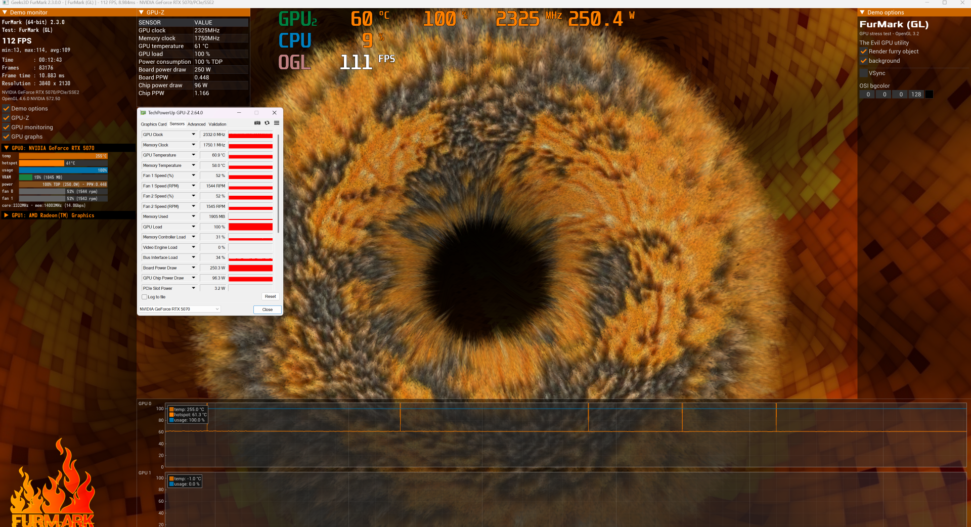Click the GPU0 VRAM 15% bar
The height and width of the screenshot is (527, 971).
tap(63, 177)
